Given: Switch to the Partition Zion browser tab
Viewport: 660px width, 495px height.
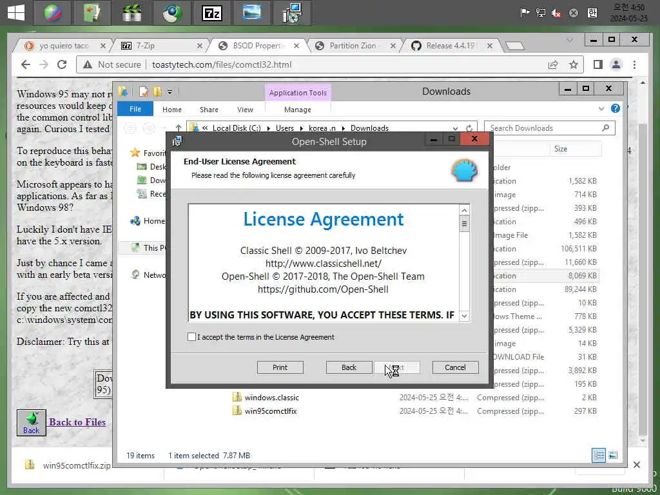Looking at the screenshot, I should [354, 46].
